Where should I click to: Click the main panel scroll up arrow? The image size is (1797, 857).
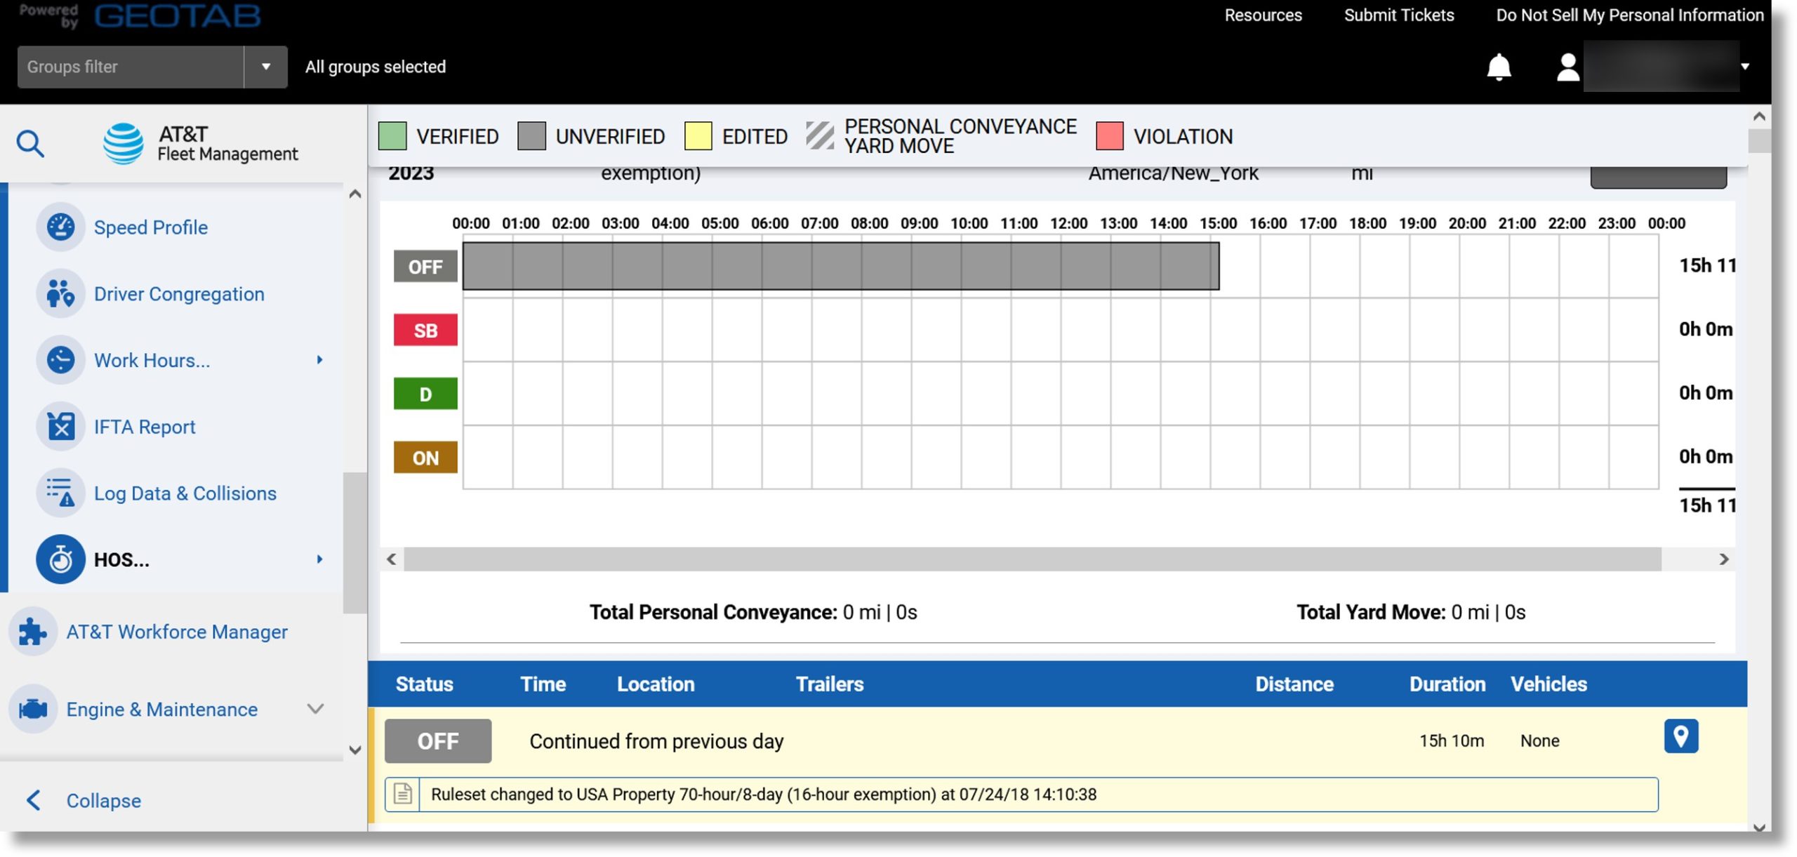pos(1759,116)
